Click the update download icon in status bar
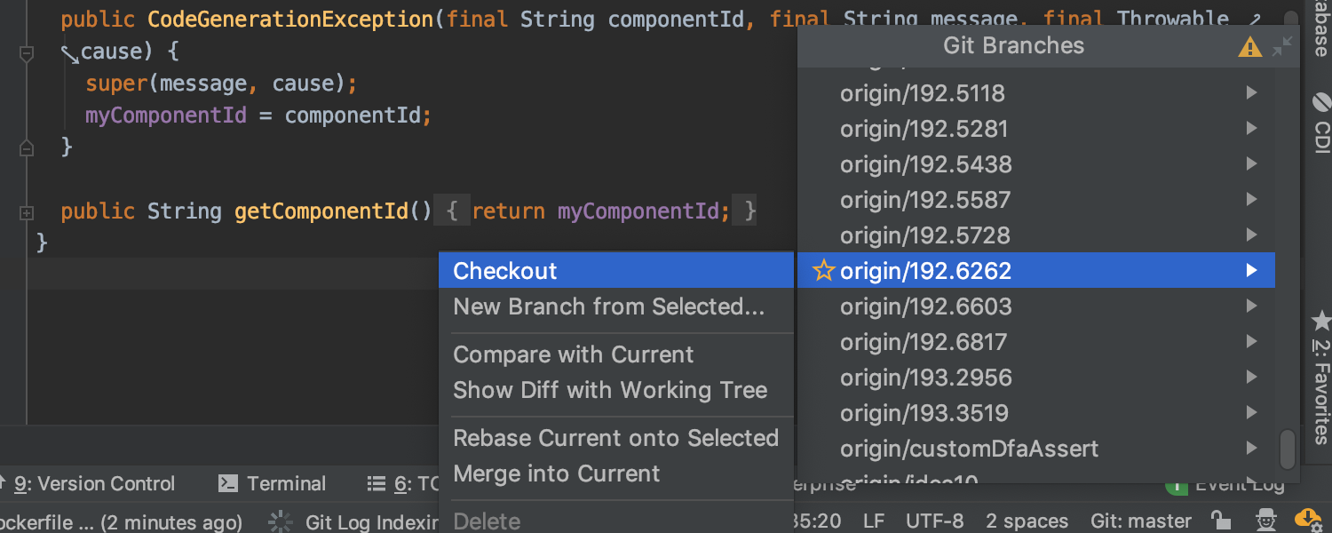1332x533 pixels. click(x=1310, y=519)
